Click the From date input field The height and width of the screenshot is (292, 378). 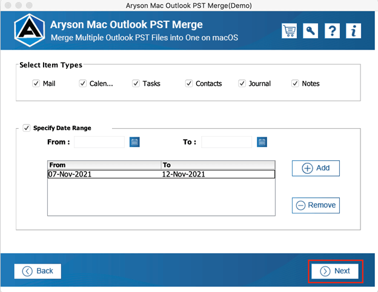pos(99,142)
